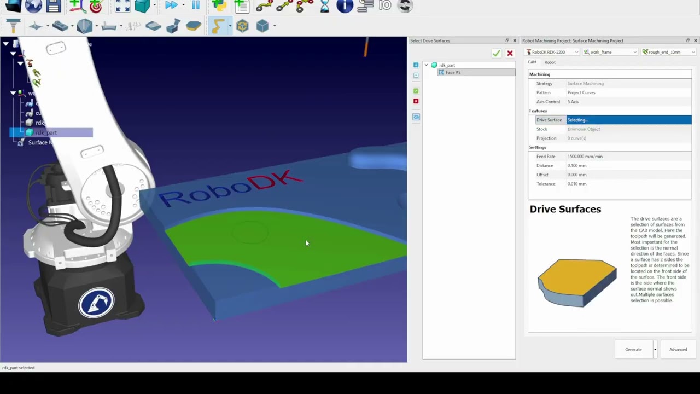Select the Face #5 tree row
This screenshot has height=394, width=700.
pos(476,72)
